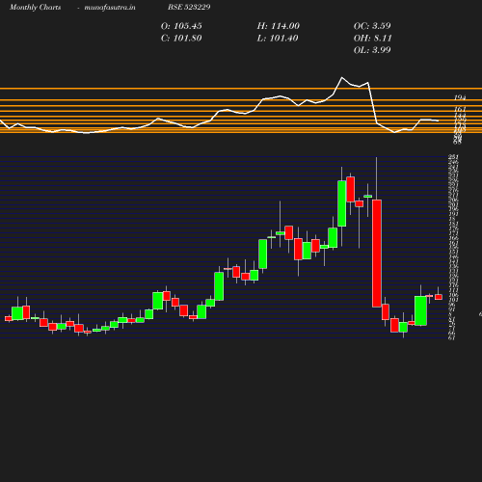Select the close value "C: 101.80"
Screen dimensions: 482x482
pos(181,39)
